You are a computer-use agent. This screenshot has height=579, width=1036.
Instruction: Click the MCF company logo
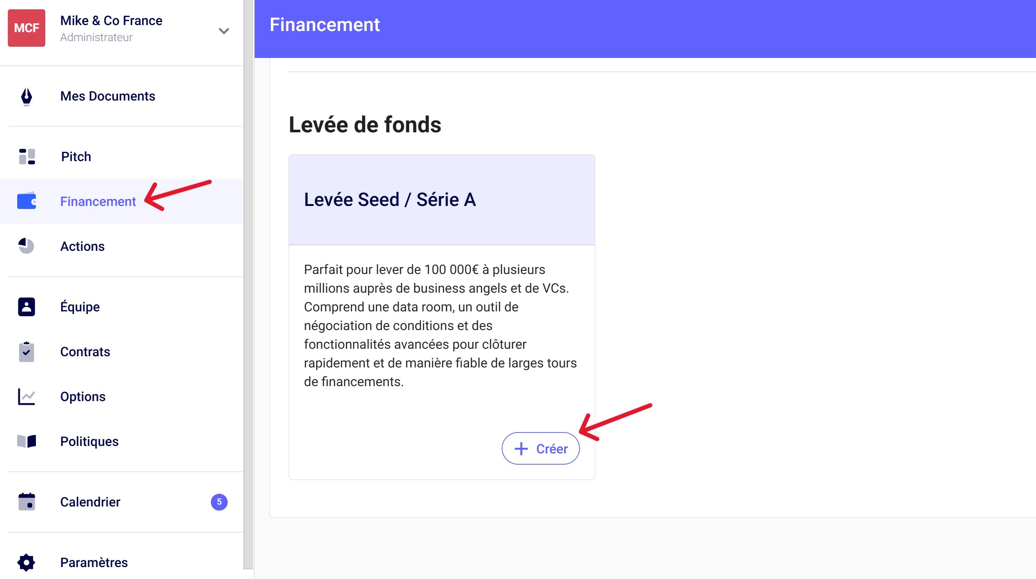point(27,28)
